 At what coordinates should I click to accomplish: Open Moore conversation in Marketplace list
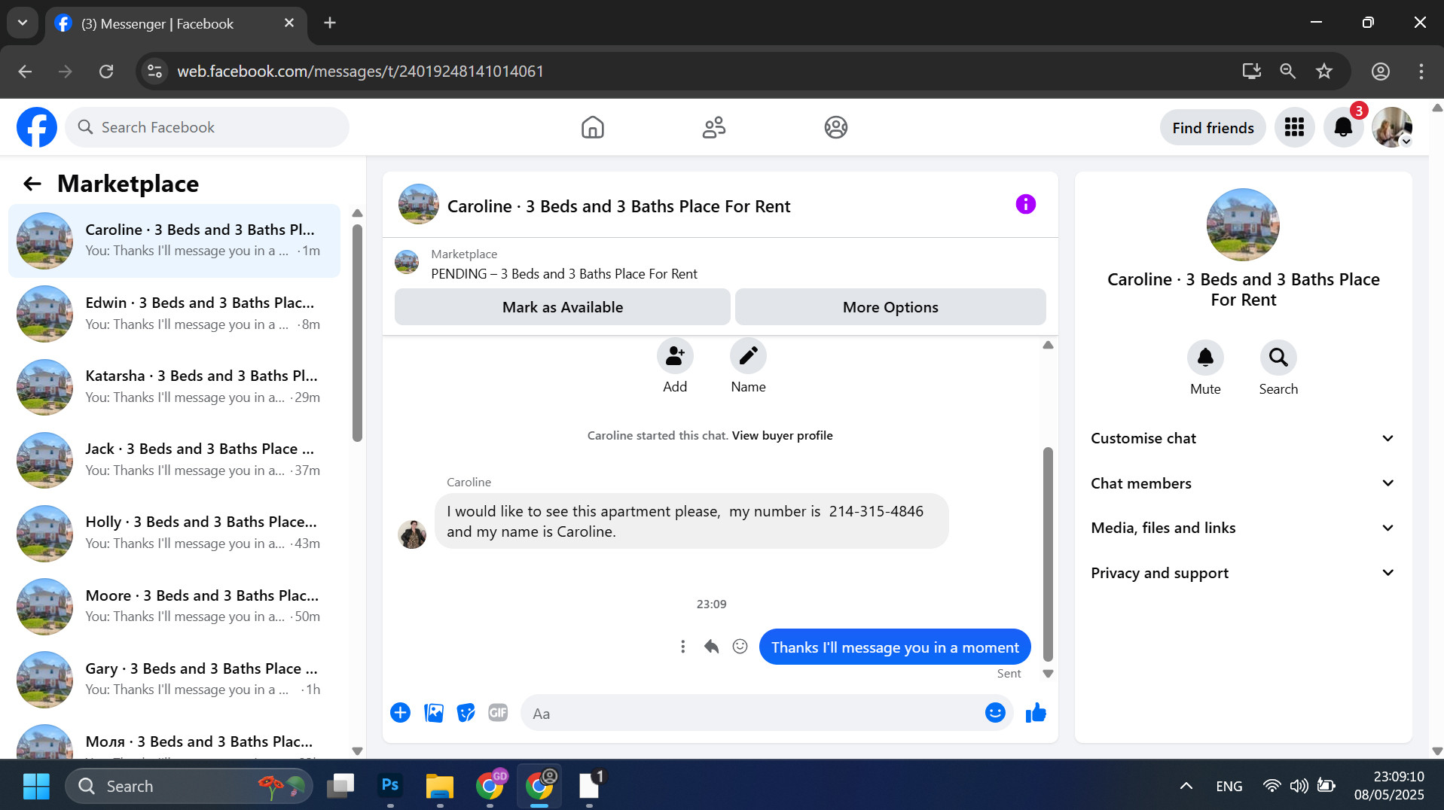pos(174,607)
